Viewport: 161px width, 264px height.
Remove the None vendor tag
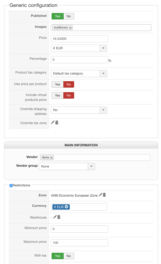[x=52, y=158]
